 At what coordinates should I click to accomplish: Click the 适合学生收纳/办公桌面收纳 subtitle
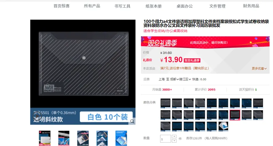(165, 31)
